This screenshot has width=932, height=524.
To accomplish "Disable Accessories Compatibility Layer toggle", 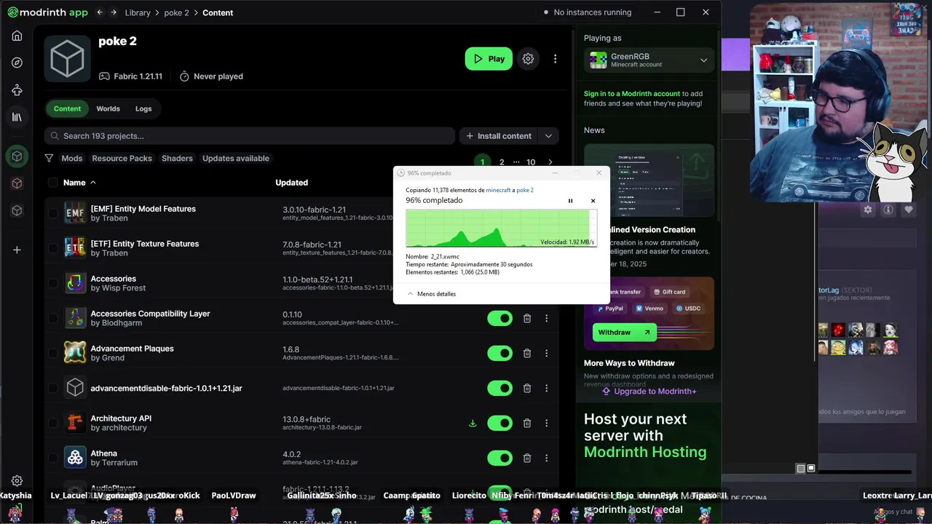I will pos(499,318).
